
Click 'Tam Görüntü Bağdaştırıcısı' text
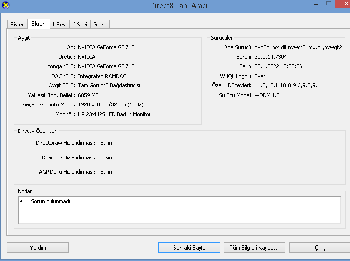coord(109,85)
